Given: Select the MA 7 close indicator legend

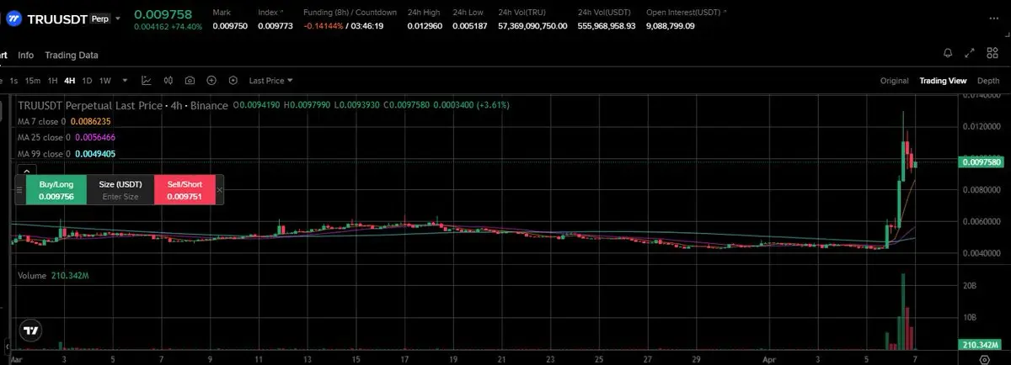Looking at the screenshot, I should pyautogui.click(x=64, y=122).
